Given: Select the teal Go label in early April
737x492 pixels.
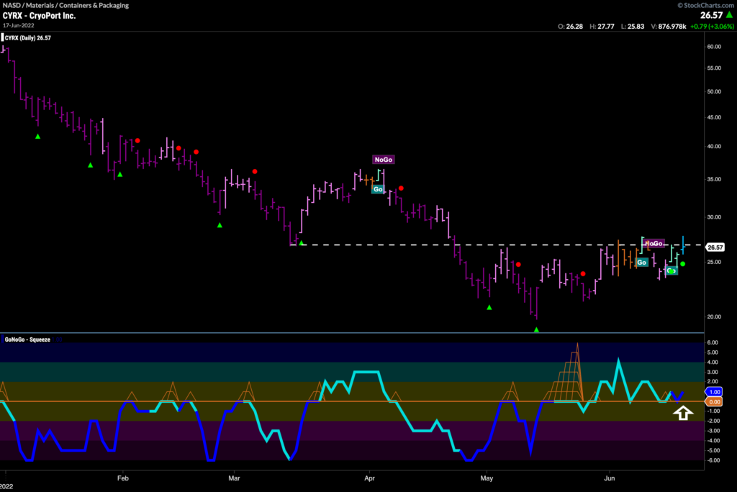Looking at the screenshot, I should pyautogui.click(x=378, y=189).
